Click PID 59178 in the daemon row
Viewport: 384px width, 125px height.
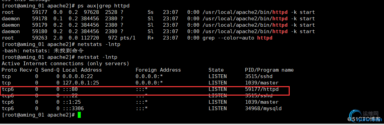[x=40, y=19]
